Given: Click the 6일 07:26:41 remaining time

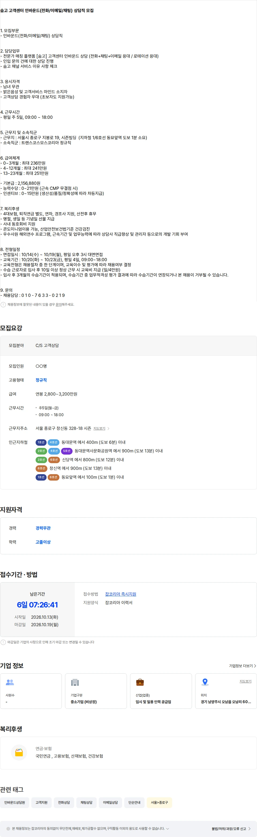Looking at the screenshot, I should [x=37, y=605].
